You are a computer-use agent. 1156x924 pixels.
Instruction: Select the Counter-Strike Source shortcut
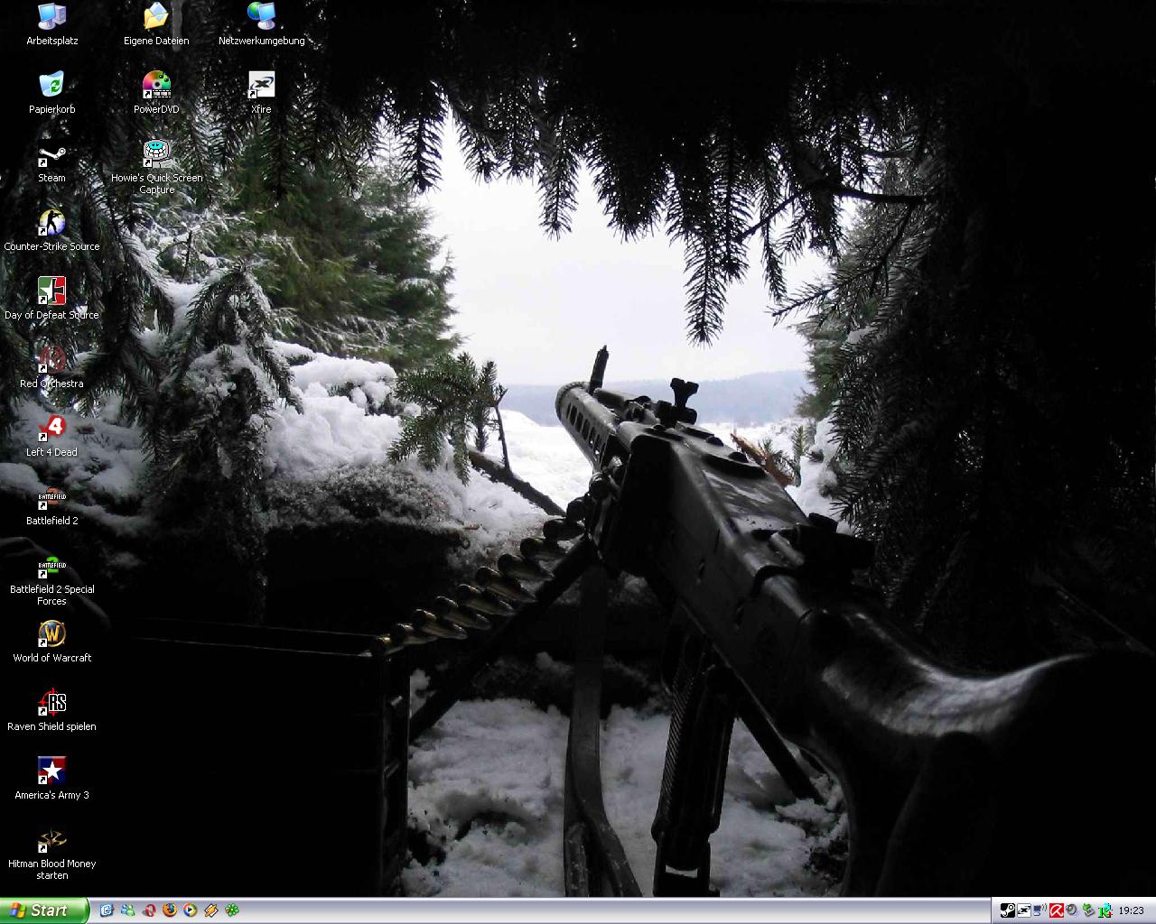pos(52,231)
